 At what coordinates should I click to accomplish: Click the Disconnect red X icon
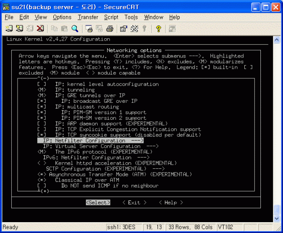40,28
